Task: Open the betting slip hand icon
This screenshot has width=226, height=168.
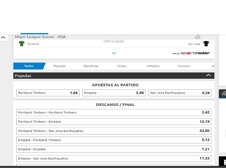Action: 224,94
